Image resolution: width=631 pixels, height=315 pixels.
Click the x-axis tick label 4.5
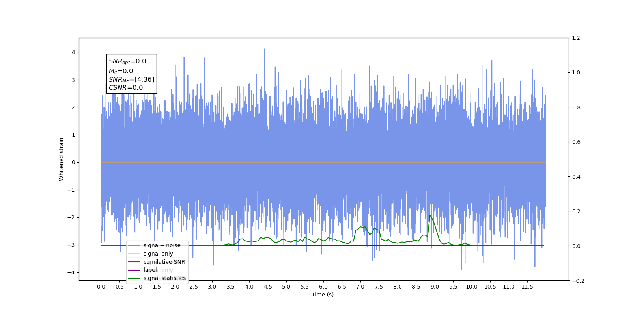pyautogui.click(x=268, y=287)
